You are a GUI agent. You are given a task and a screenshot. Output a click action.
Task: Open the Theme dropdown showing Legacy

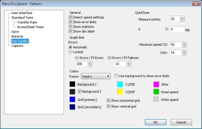click(96, 76)
